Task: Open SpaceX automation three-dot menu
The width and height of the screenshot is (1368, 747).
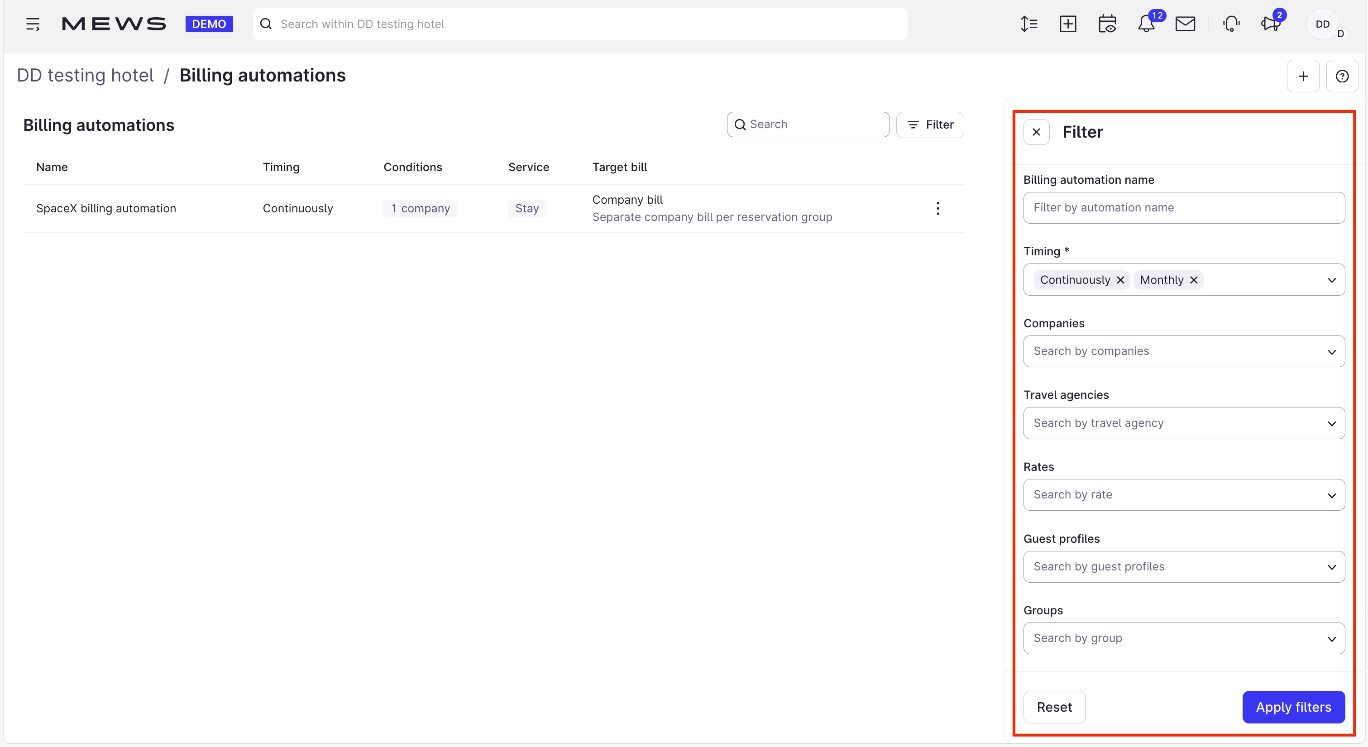Action: tap(938, 208)
